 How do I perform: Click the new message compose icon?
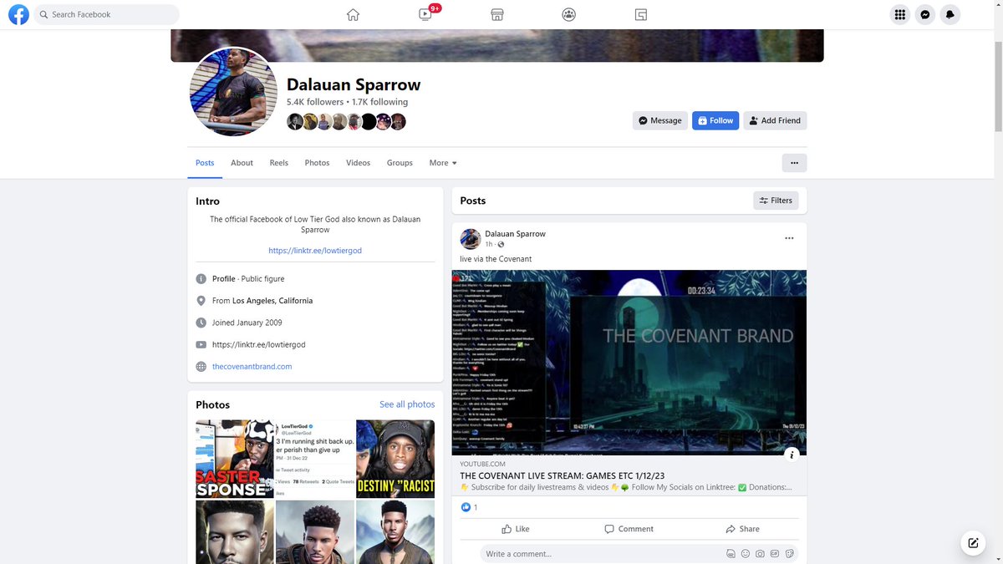coord(973,542)
